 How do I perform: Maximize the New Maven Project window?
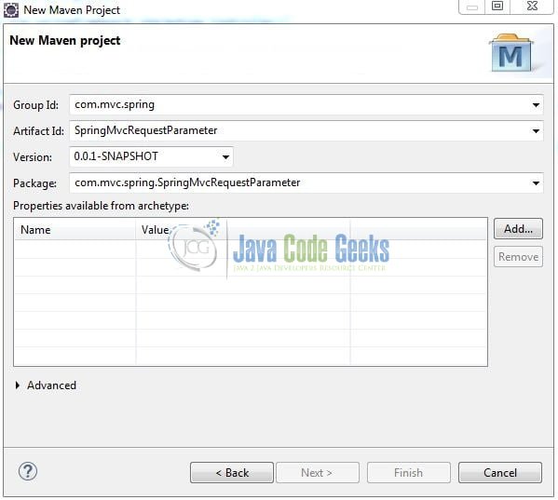click(497, 6)
